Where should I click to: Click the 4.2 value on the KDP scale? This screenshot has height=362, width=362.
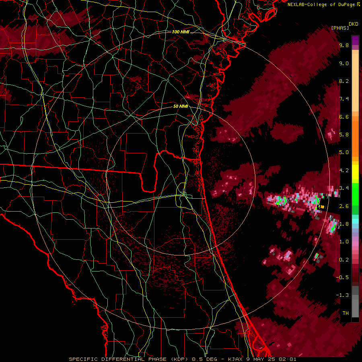coord(344,171)
